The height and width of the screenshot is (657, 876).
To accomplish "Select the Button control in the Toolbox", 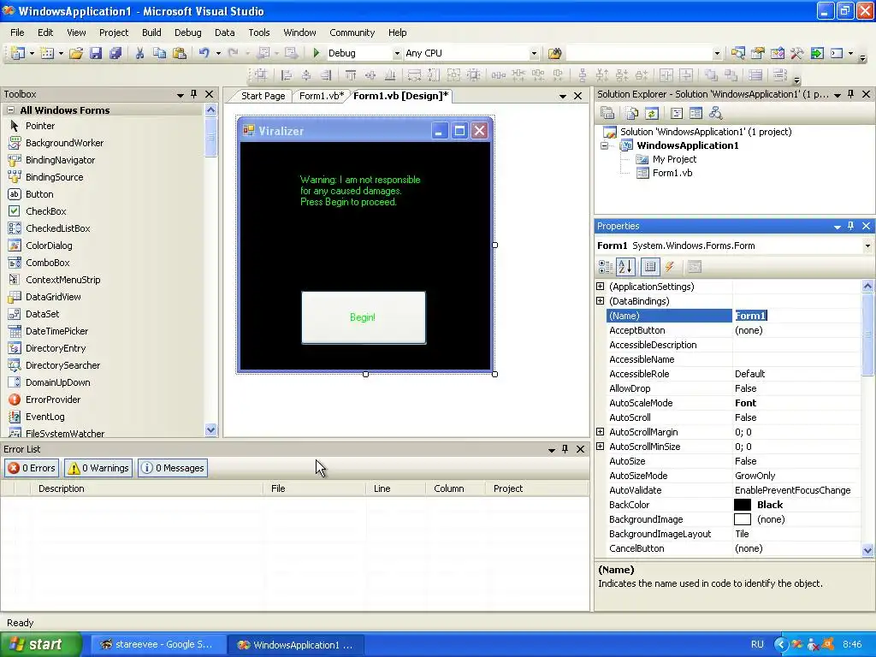I will 39,194.
